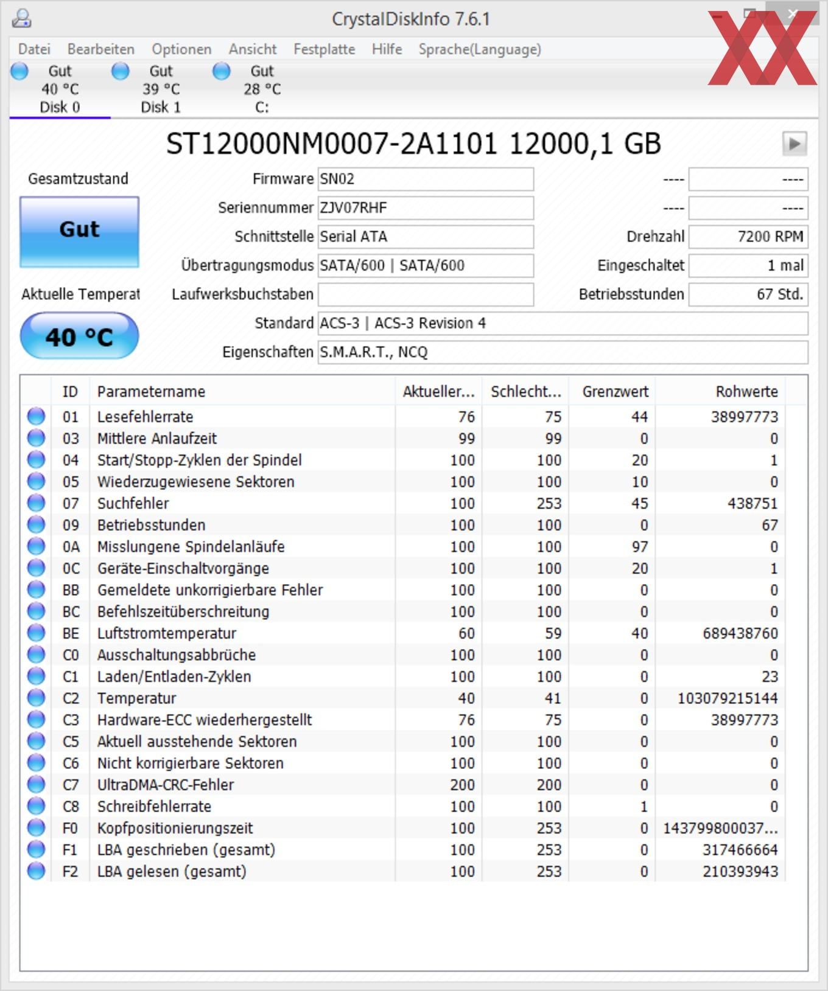
Task: Click status orb of Hardware-ECC wiederhergestellt row
Action: point(37,720)
